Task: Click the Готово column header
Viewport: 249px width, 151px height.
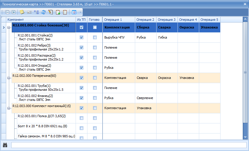Action: point(95,20)
